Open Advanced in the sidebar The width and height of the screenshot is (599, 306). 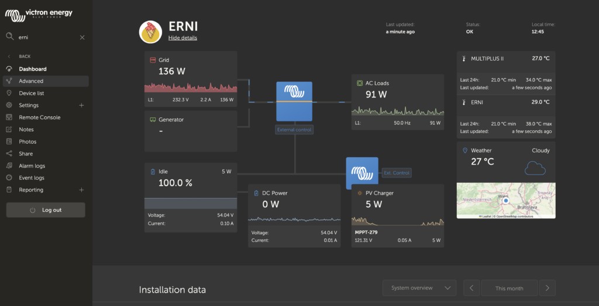(x=31, y=81)
